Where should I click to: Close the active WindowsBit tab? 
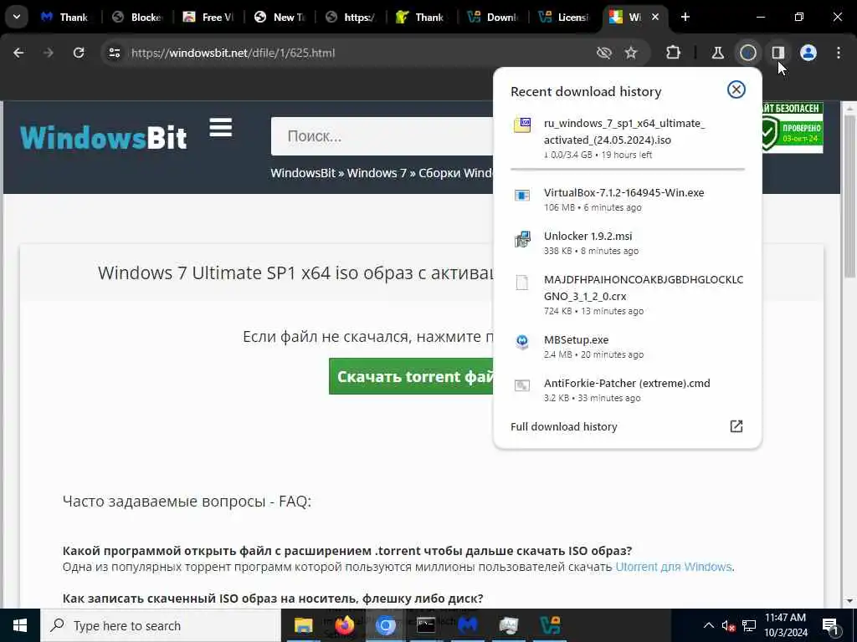tap(655, 17)
